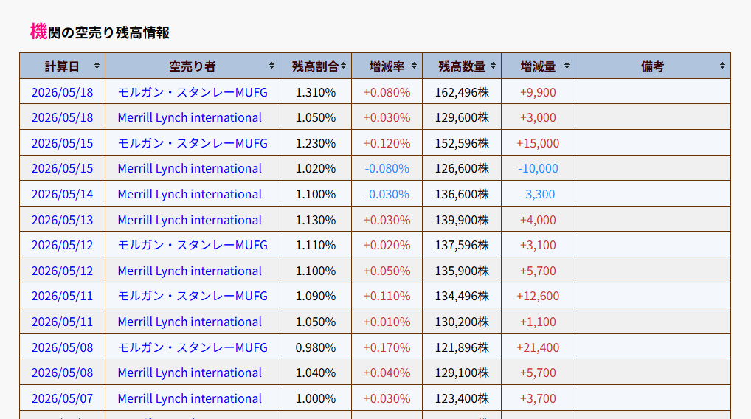Open Merrill Lynch international link in 129,100株 row
This screenshot has height=419, width=751.
(x=190, y=373)
